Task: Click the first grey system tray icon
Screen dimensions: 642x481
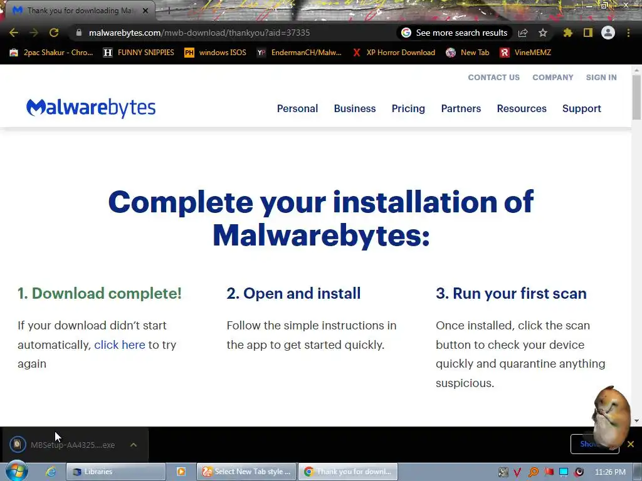Action: tap(503, 472)
